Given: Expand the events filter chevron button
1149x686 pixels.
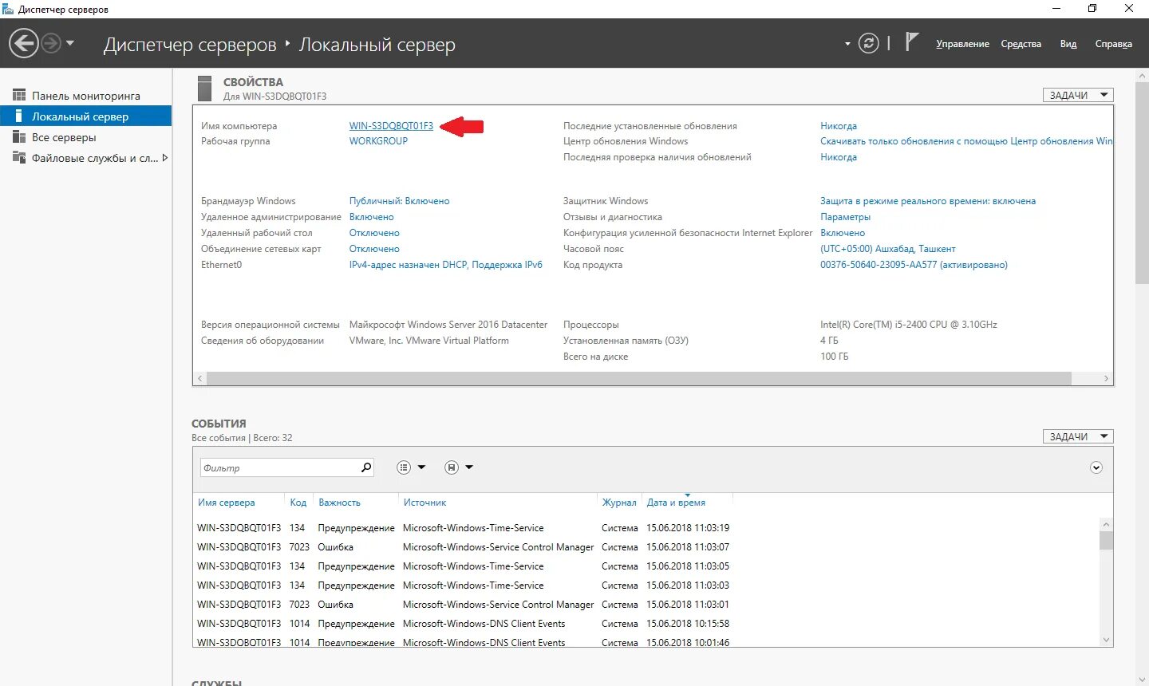Looking at the screenshot, I should click(1096, 467).
